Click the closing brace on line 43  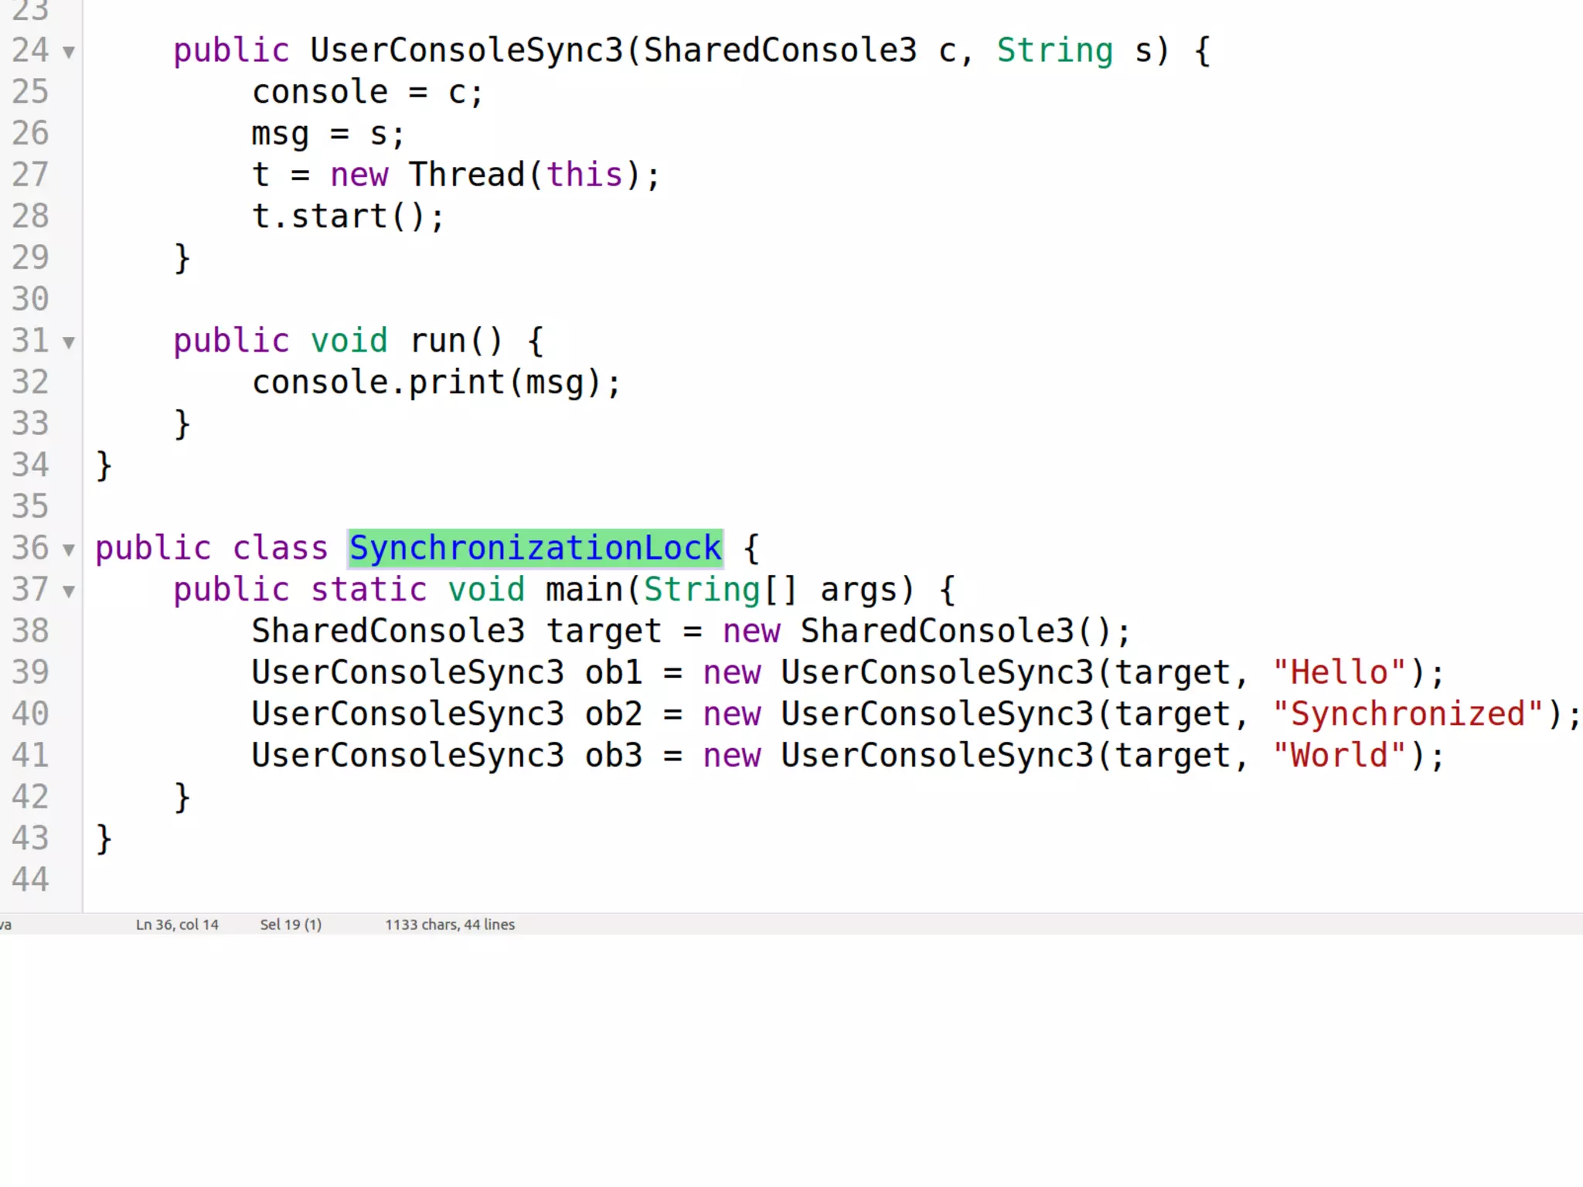coord(104,838)
